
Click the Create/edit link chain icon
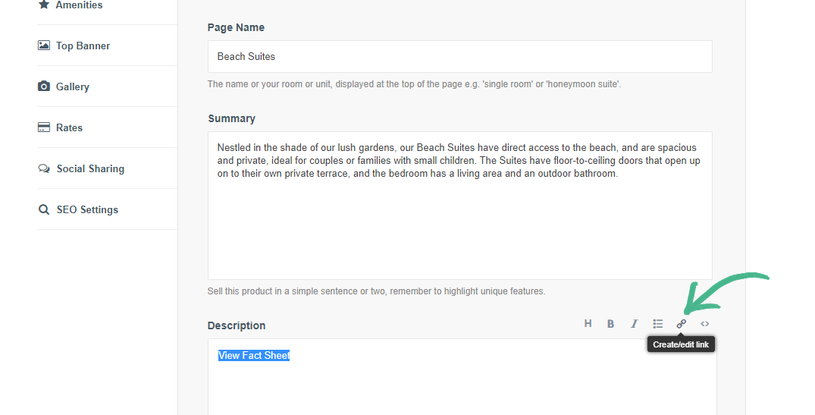pyautogui.click(x=682, y=324)
